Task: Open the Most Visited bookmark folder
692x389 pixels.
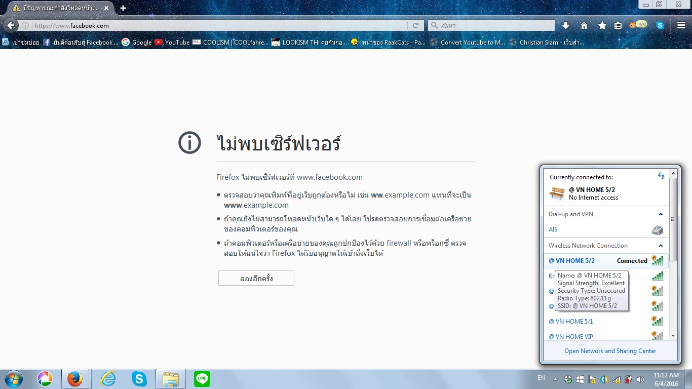Action: [x=21, y=43]
